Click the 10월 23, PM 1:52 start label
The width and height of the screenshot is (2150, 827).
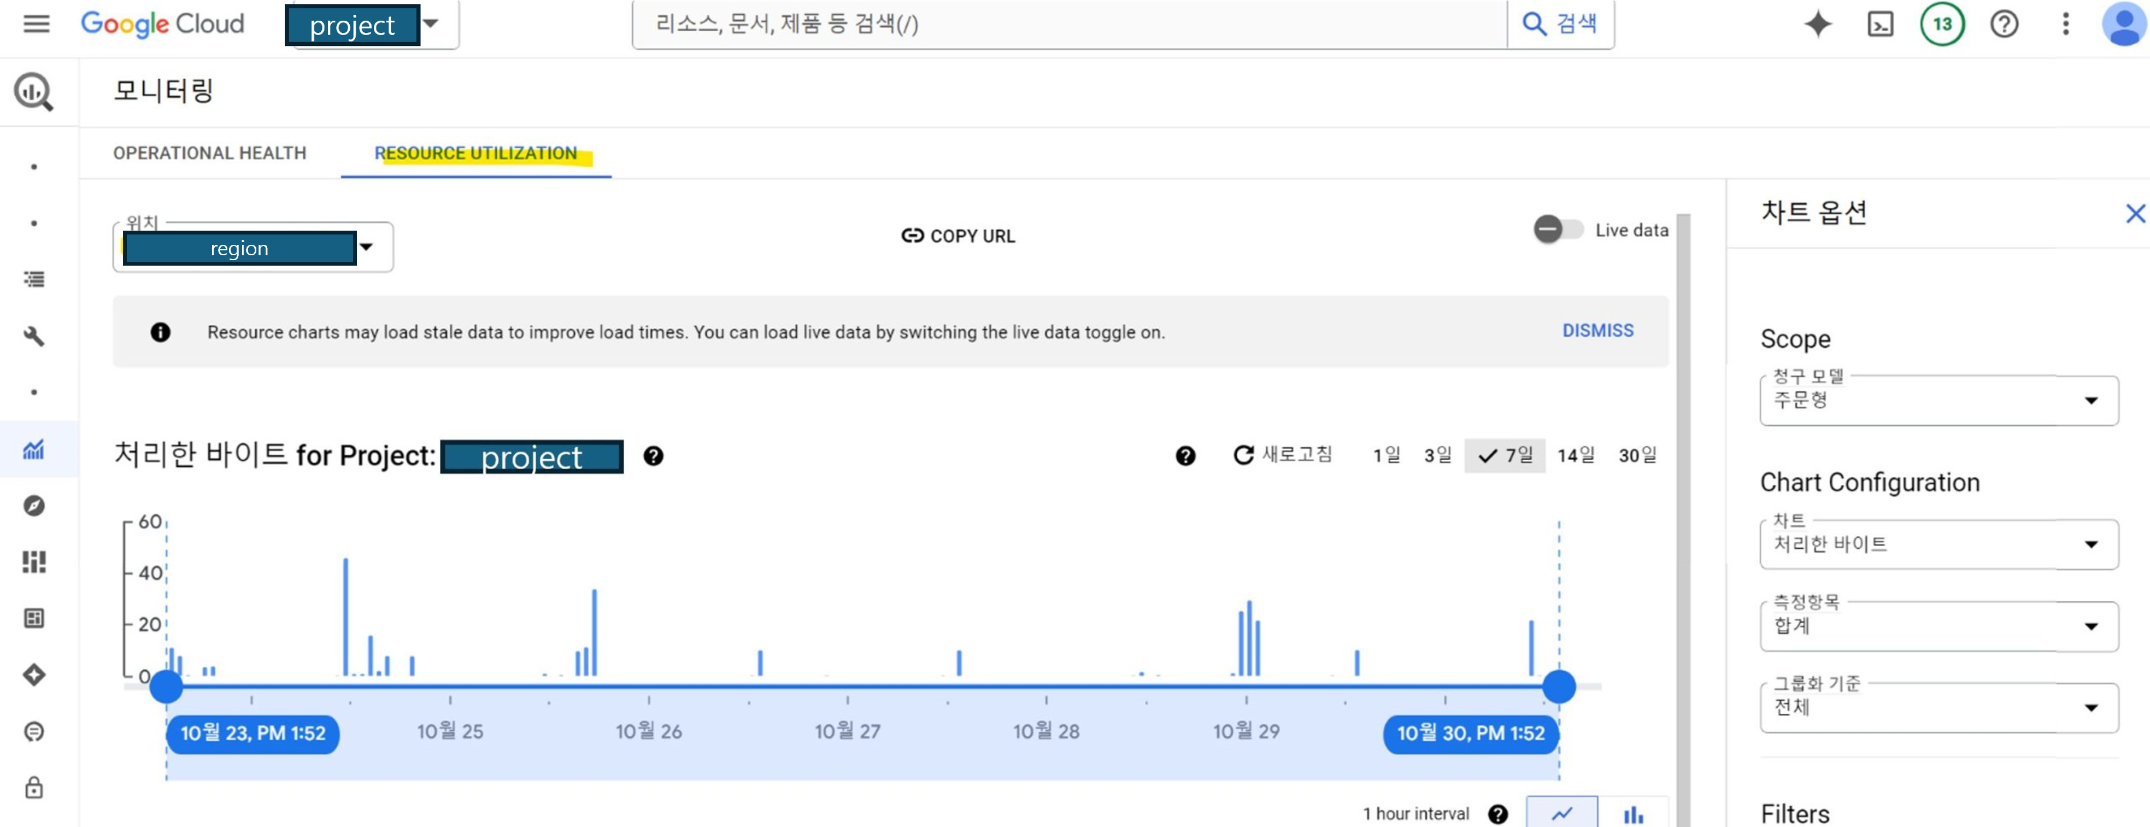[253, 734]
